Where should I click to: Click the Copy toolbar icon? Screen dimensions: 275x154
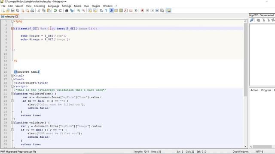44,10
